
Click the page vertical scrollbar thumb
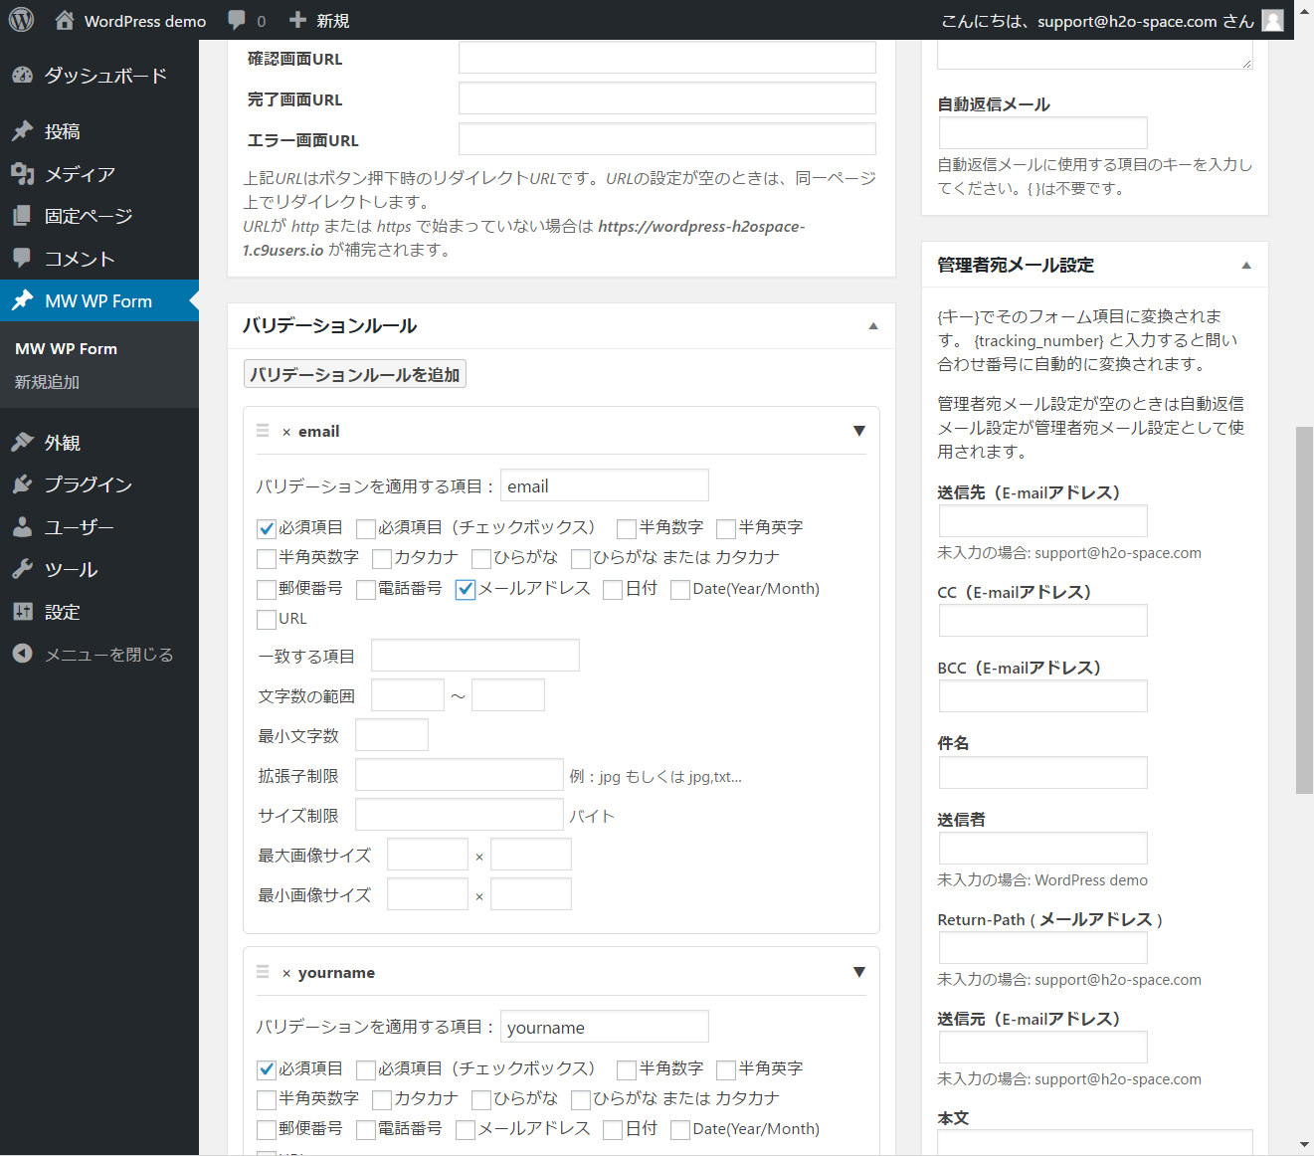pos(1303,609)
